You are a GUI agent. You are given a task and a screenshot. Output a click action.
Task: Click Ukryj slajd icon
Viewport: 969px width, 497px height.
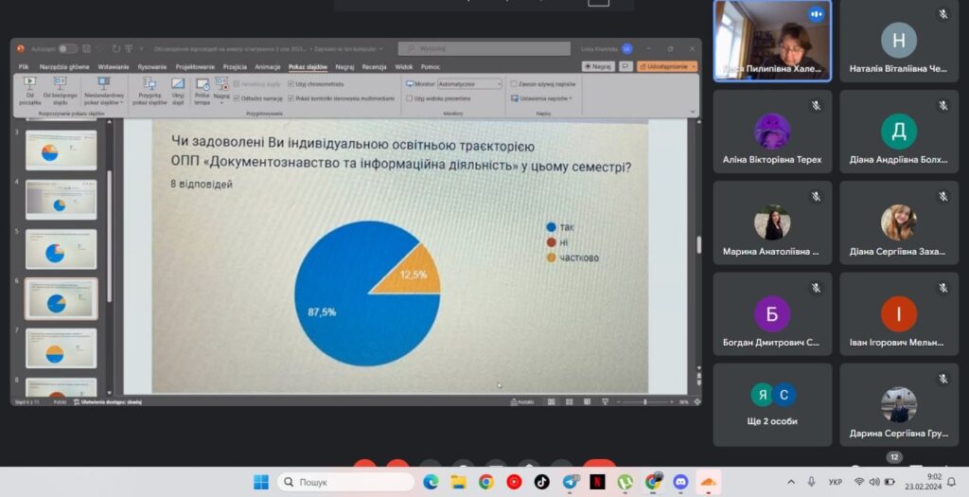click(177, 88)
